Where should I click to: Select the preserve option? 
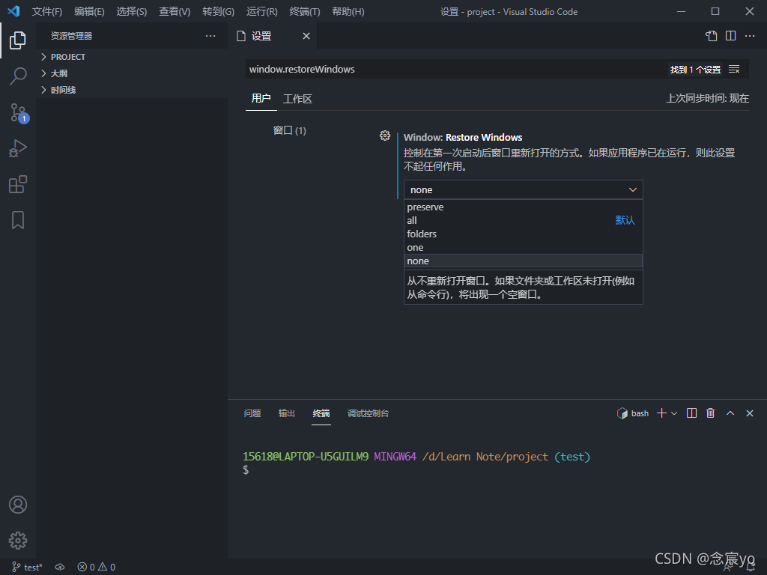tap(524, 207)
